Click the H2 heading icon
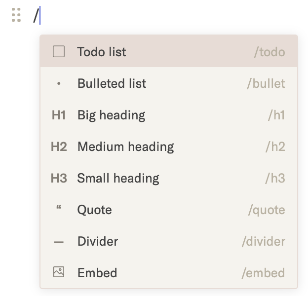This screenshot has height=296, width=308. click(x=59, y=147)
